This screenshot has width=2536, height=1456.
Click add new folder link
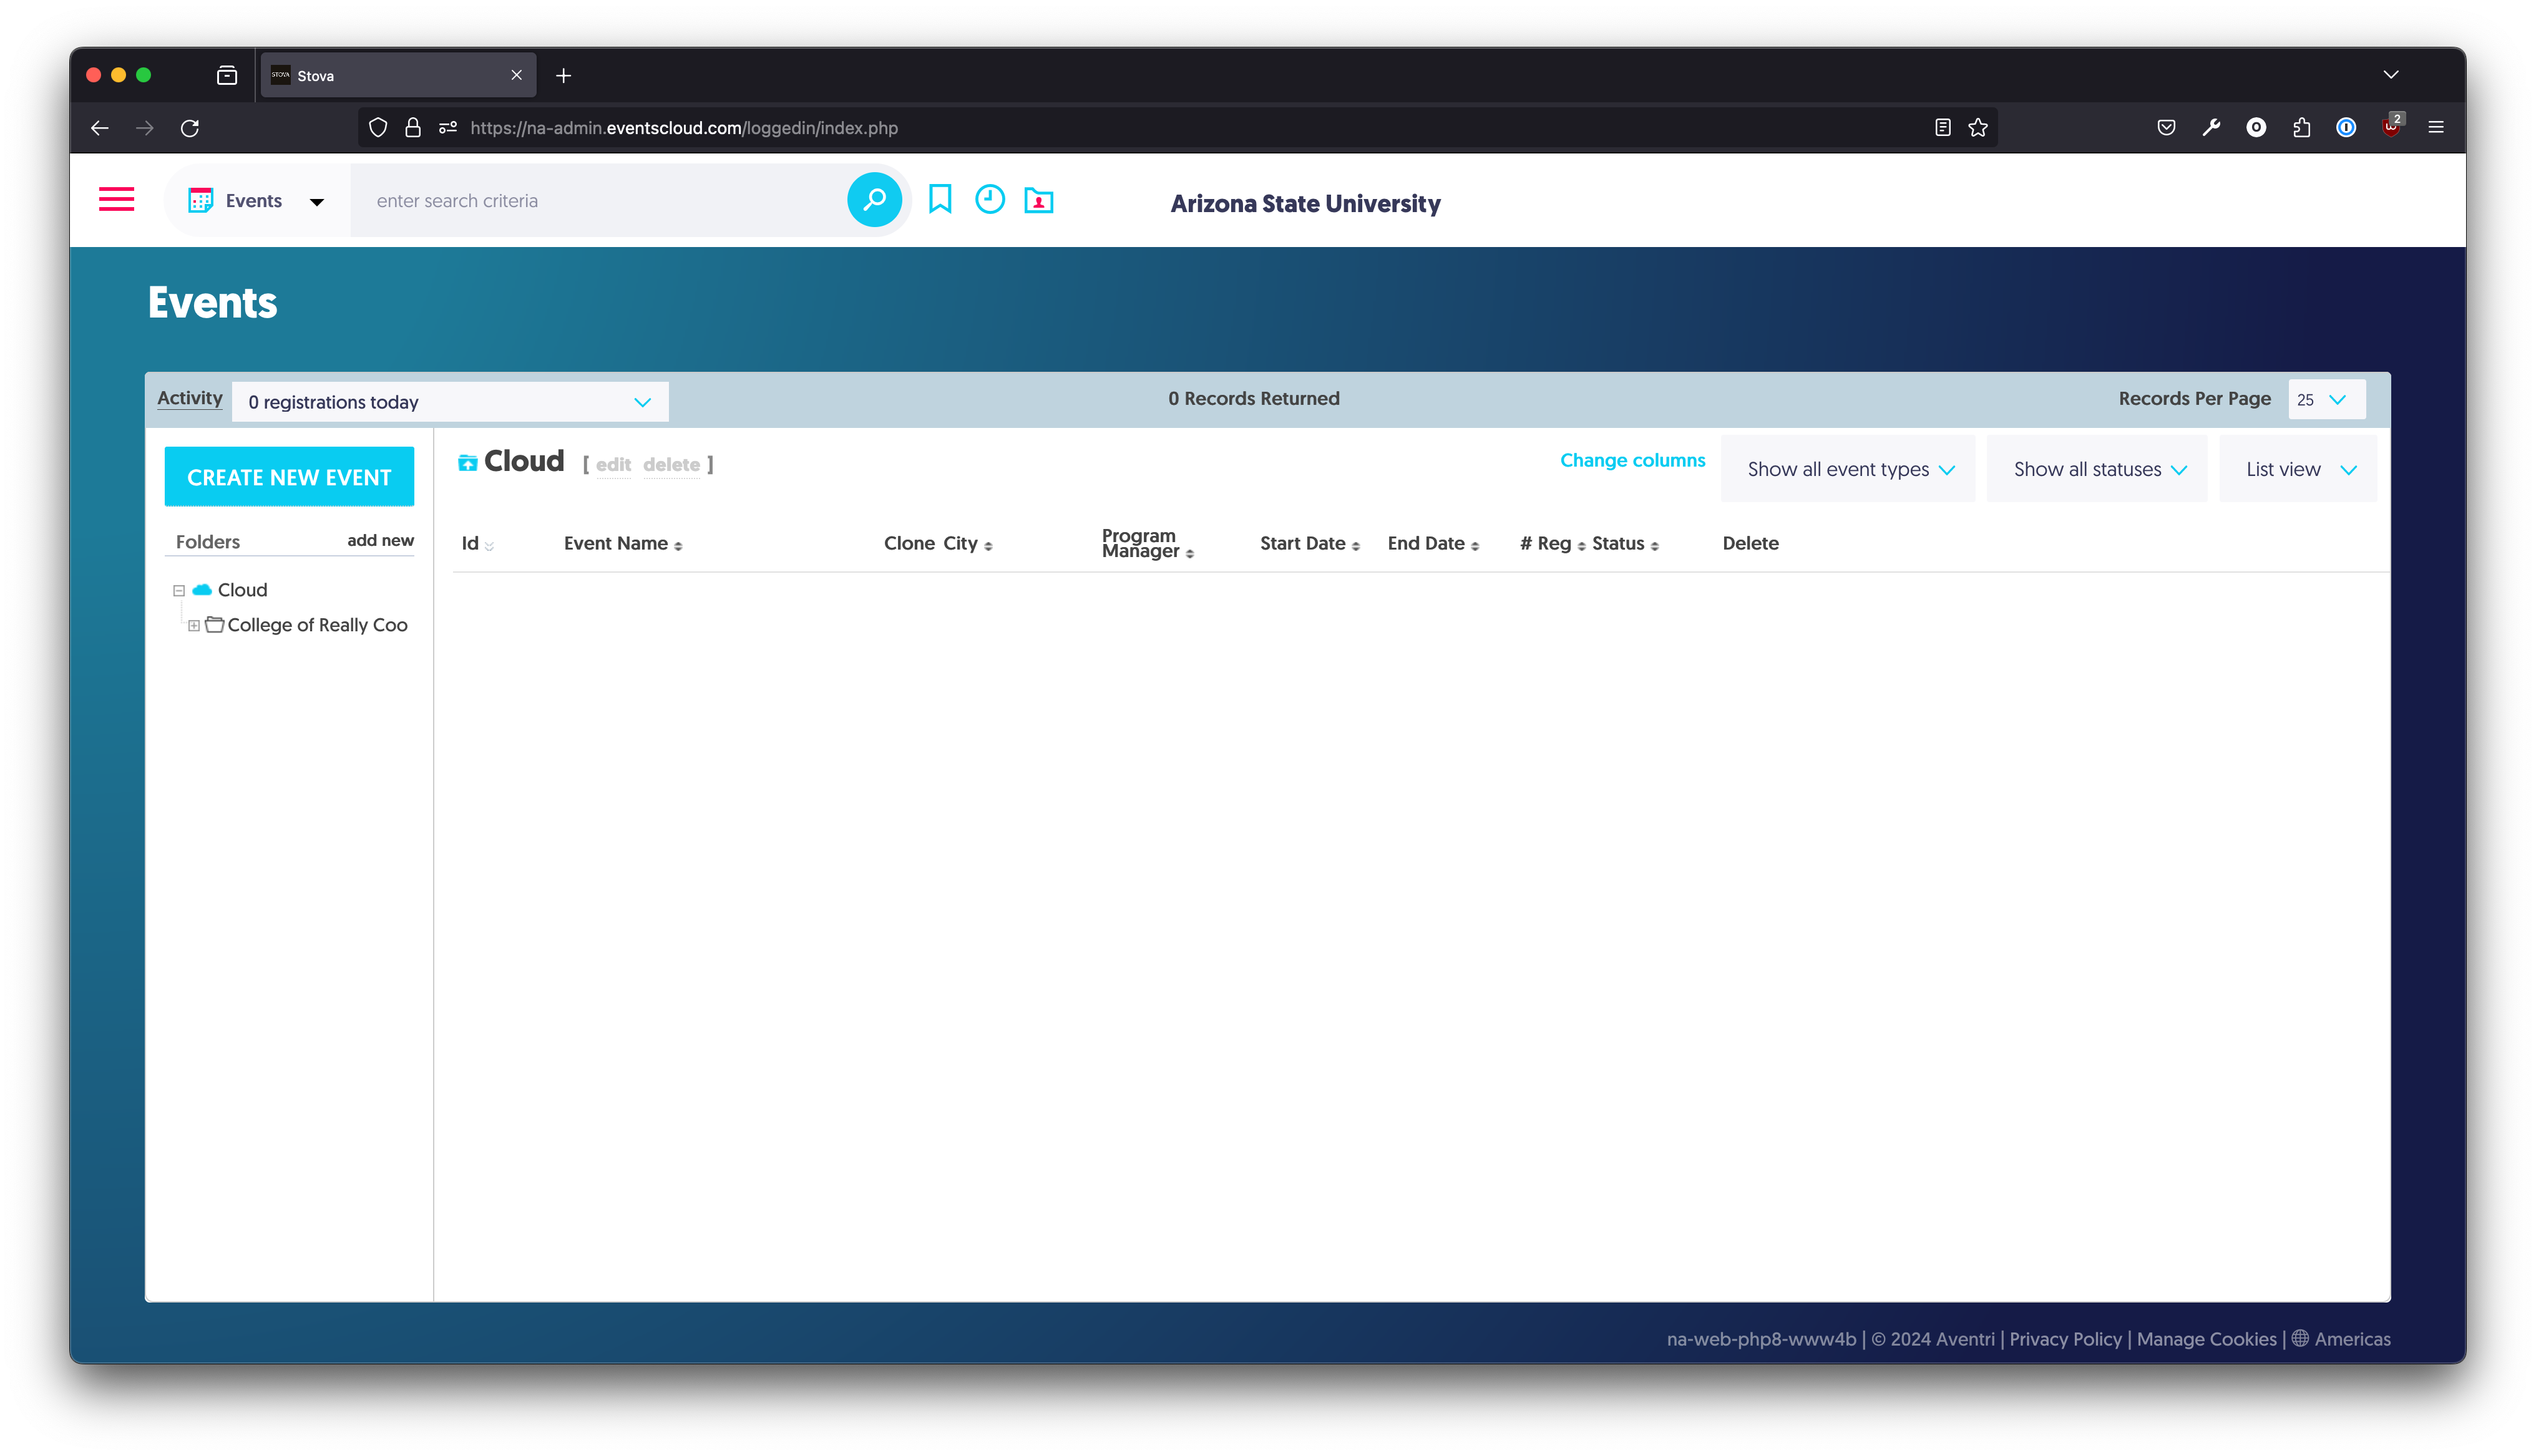380,540
